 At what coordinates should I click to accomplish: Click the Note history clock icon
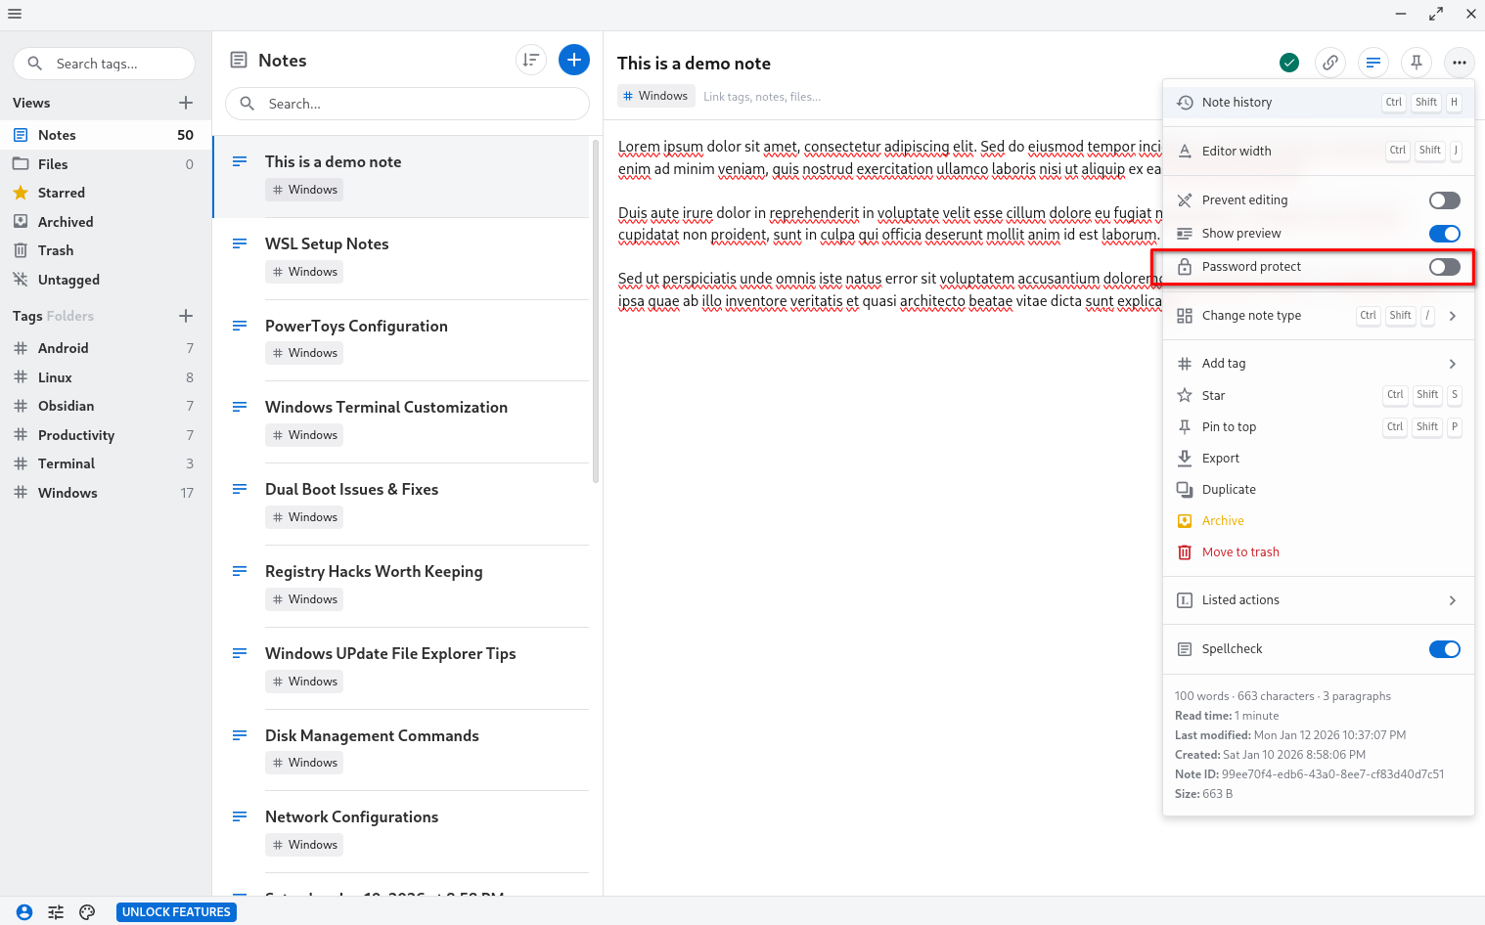[x=1185, y=102]
